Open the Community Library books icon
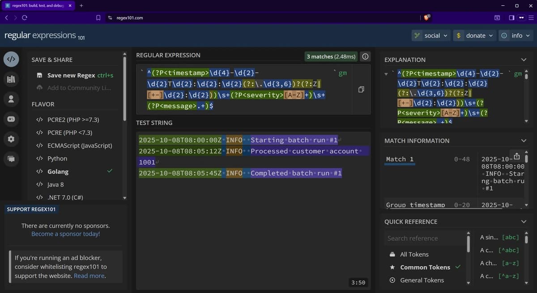537x293 pixels. pos(11,79)
